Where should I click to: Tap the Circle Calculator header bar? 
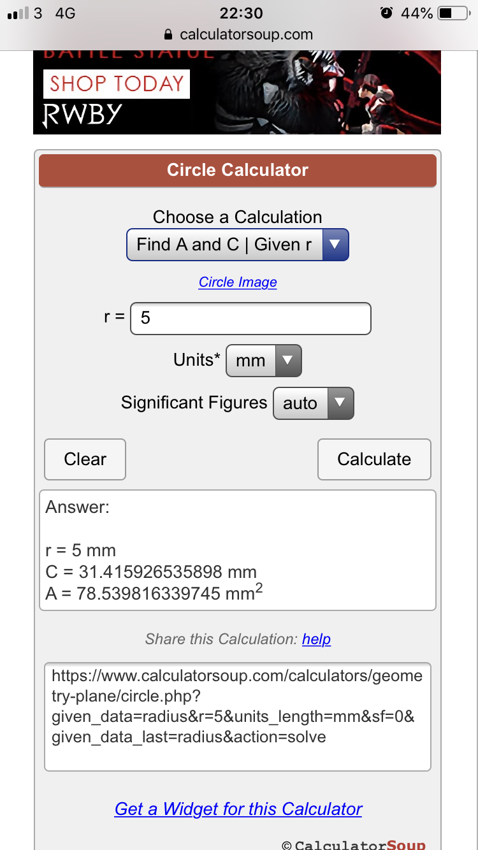coord(238,170)
